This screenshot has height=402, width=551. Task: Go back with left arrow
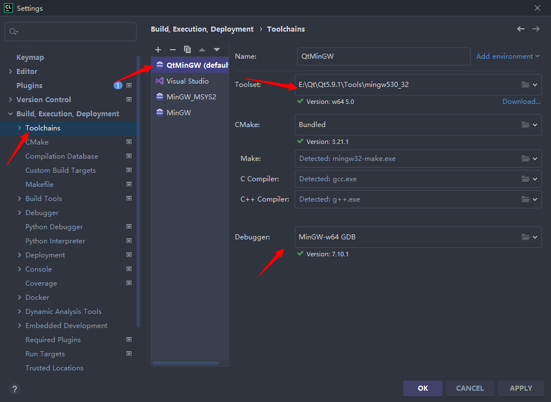coord(521,29)
